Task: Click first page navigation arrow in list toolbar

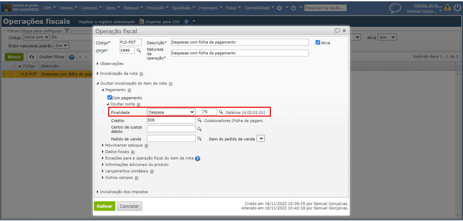Action: click(80, 57)
